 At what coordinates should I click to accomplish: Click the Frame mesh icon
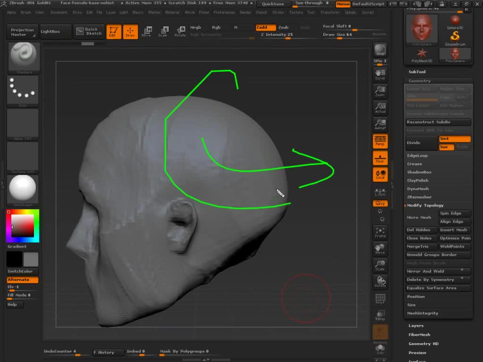tap(380, 232)
